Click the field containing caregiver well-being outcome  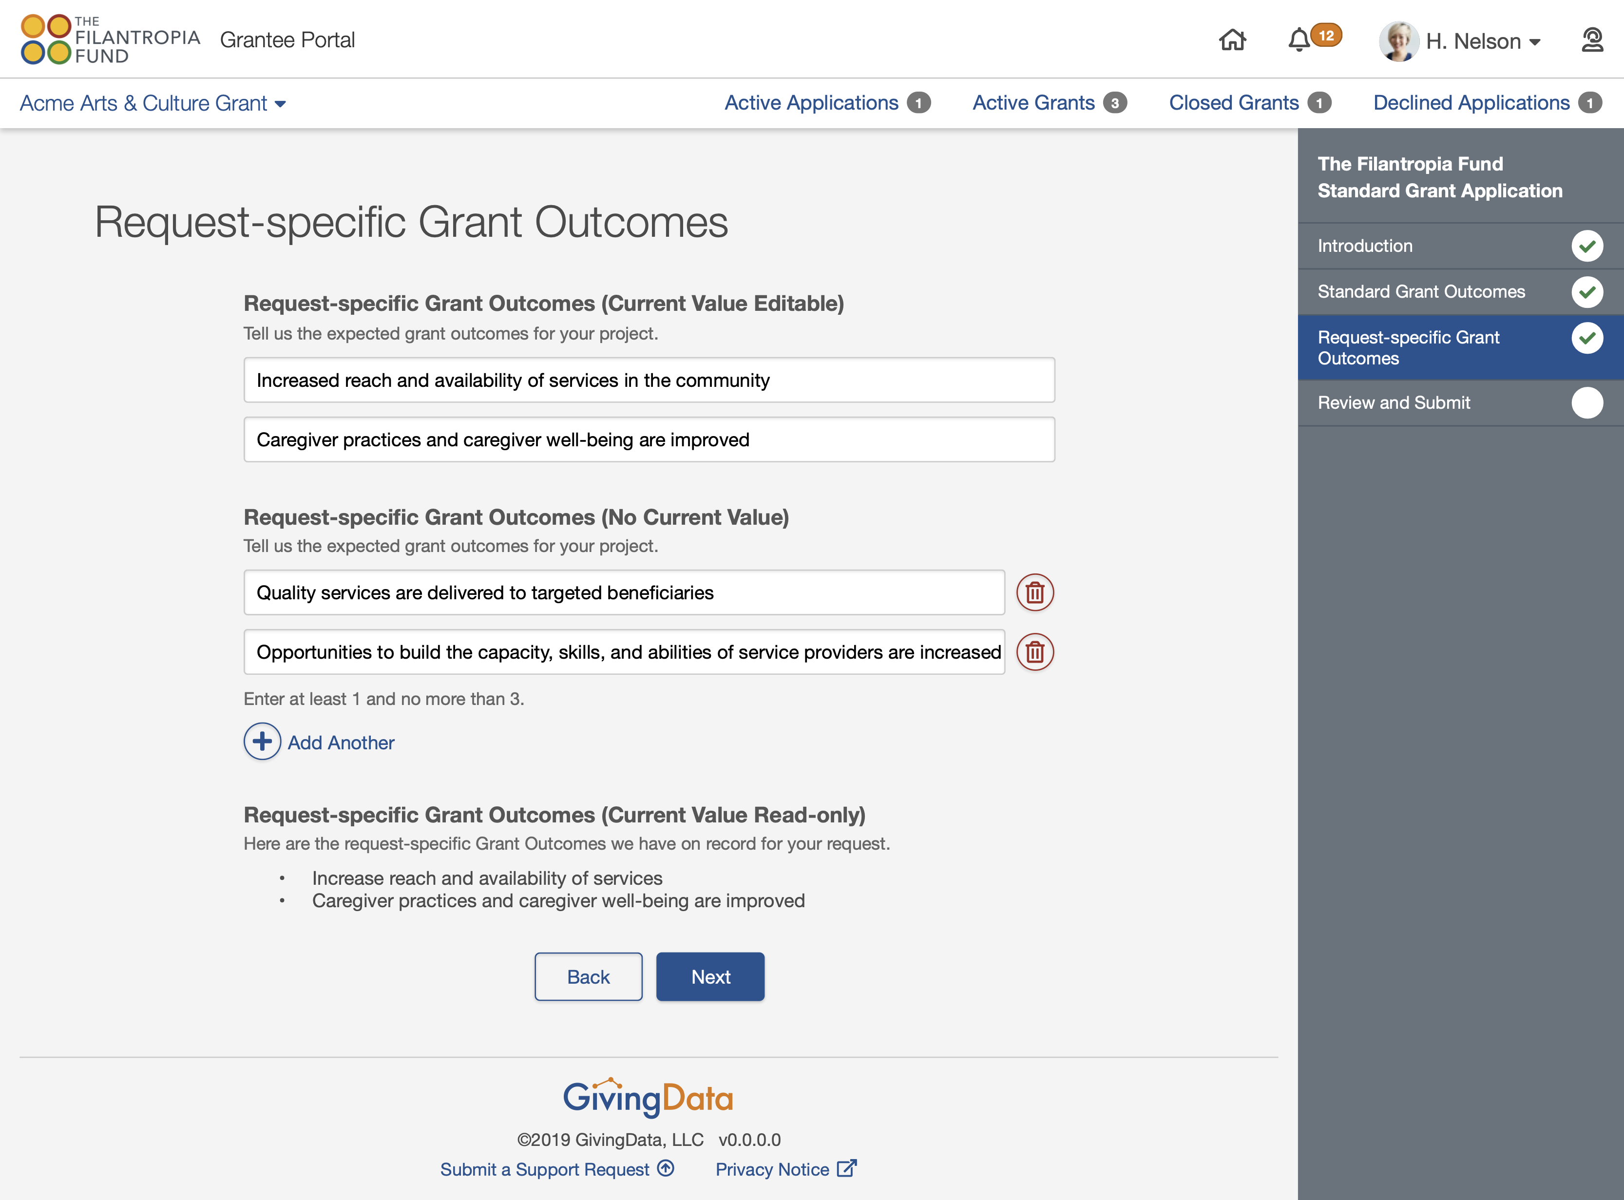pyautogui.click(x=649, y=439)
